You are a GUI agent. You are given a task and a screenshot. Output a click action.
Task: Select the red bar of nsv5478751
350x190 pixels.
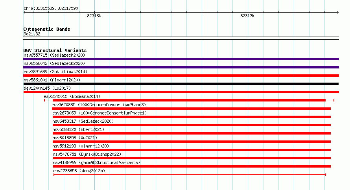click(192, 158)
